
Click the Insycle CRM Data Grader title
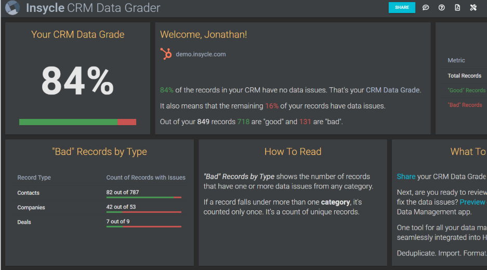93,8
